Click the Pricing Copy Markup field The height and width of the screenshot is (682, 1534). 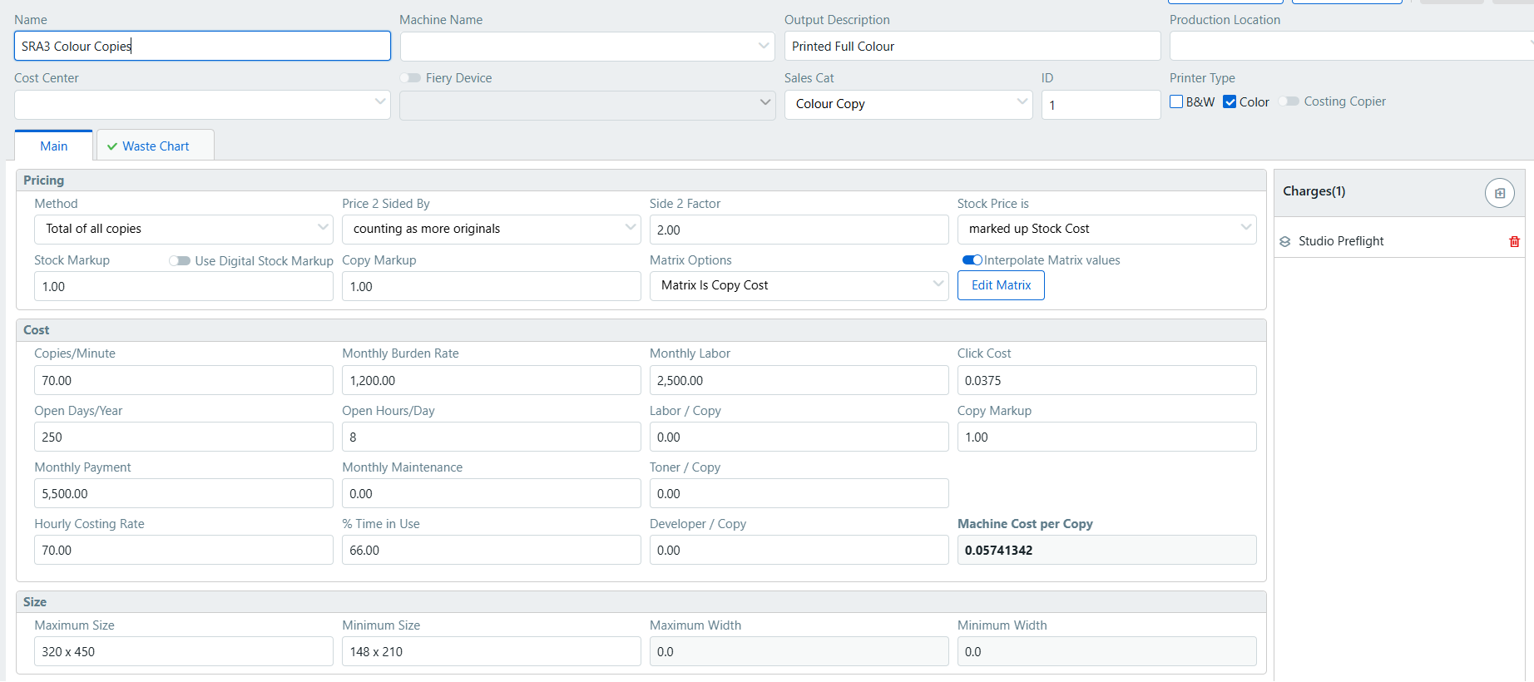click(x=491, y=286)
